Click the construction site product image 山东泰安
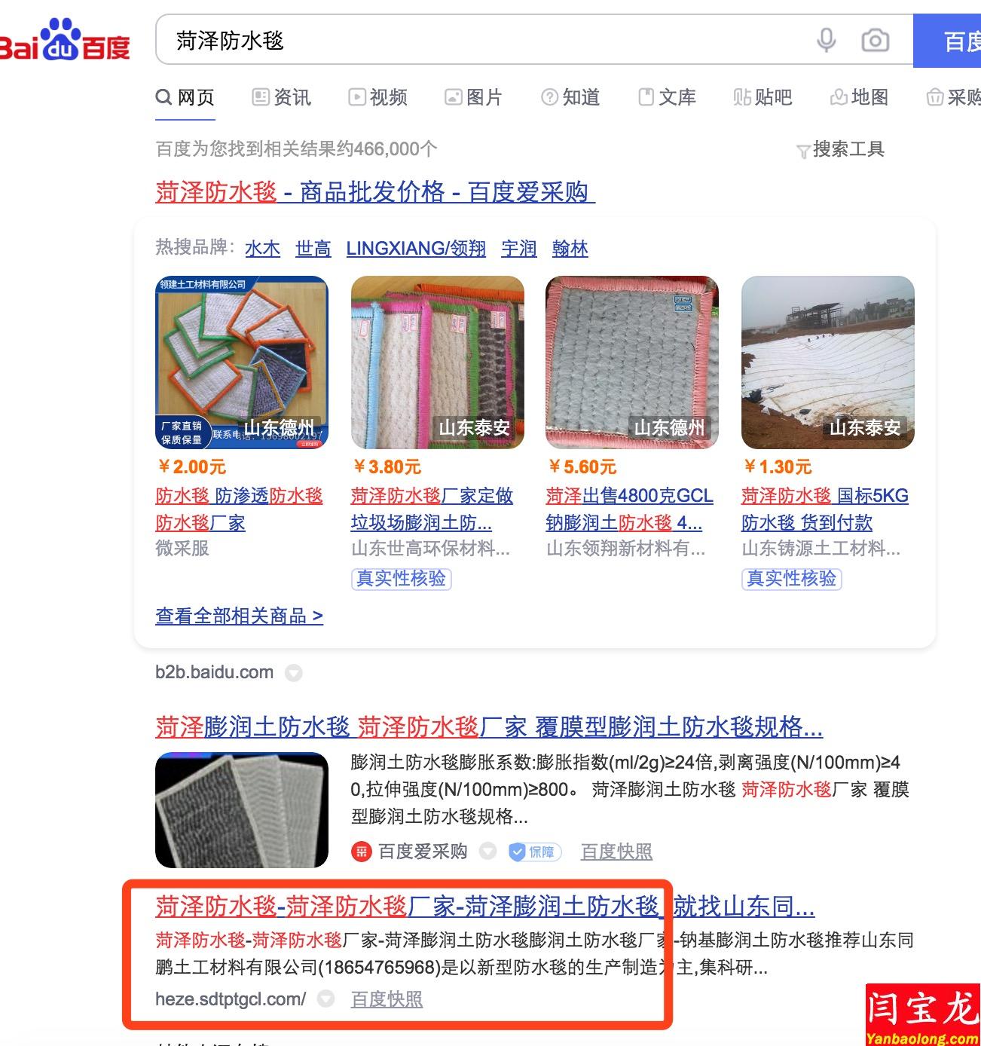Viewport: 981px width, 1046px height. point(828,362)
